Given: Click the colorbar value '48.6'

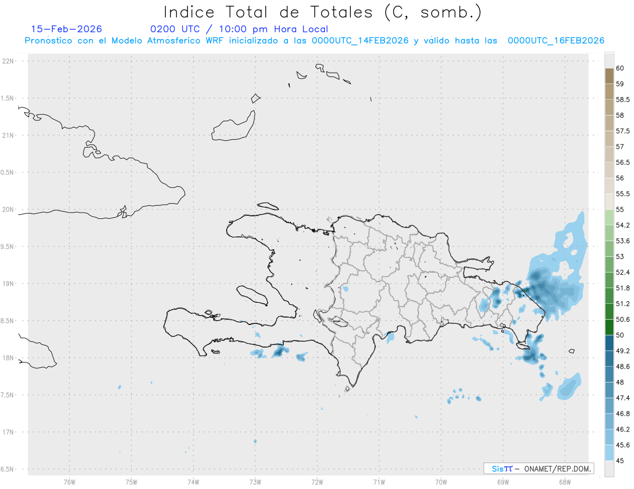Looking at the screenshot, I should [623, 367].
